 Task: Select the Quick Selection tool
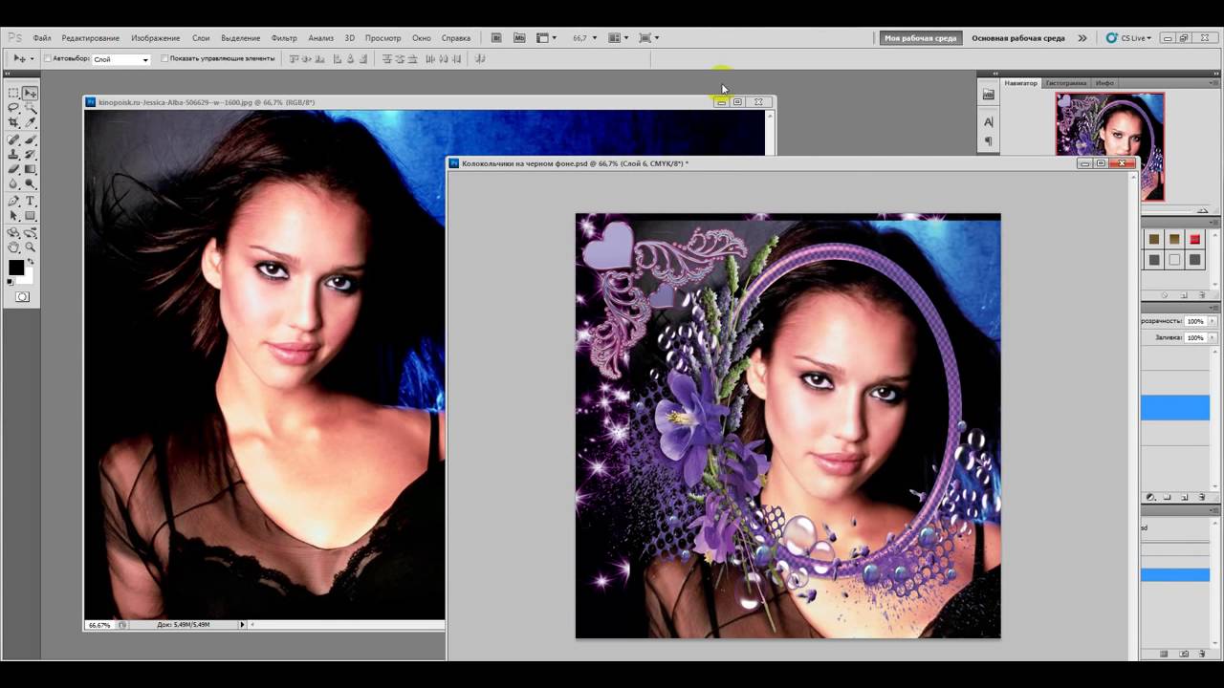31,108
